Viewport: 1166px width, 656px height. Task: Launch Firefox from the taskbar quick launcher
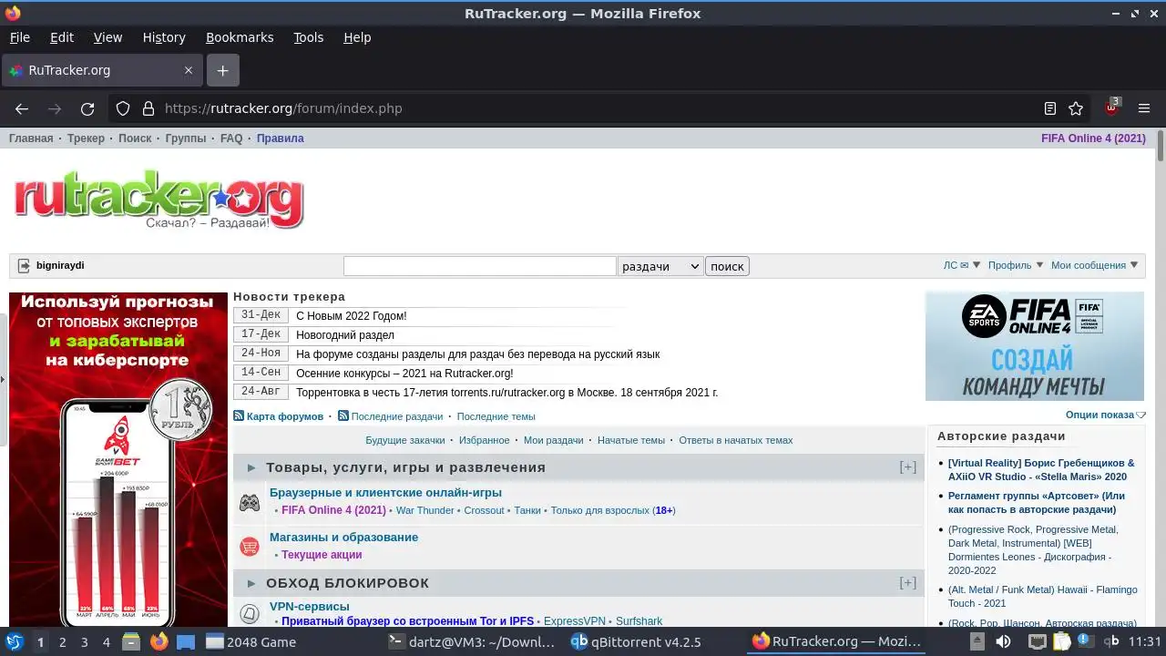(159, 641)
